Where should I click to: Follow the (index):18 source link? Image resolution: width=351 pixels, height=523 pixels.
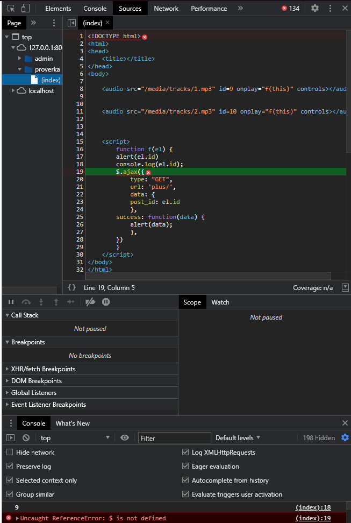tap(313, 507)
